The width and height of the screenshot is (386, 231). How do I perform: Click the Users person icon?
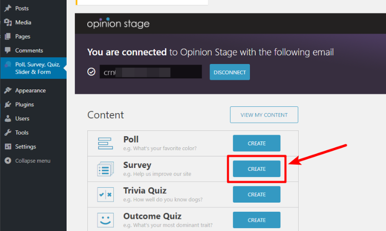click(8, 118)
